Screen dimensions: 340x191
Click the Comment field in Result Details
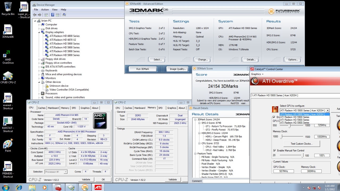point(226,181)
